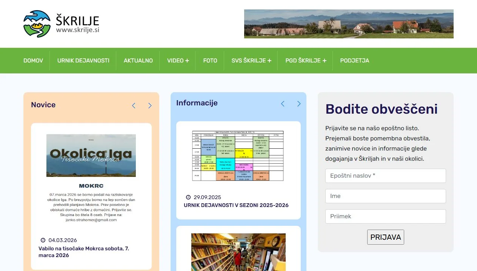Open the FOTO menu item
The width and height of the screenshot is (477, 271).
(x=210, y=61)
